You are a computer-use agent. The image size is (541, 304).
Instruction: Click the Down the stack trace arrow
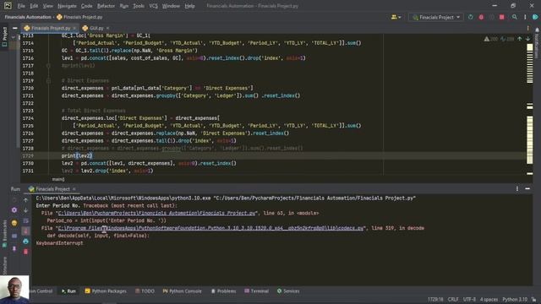pos(25,210)
